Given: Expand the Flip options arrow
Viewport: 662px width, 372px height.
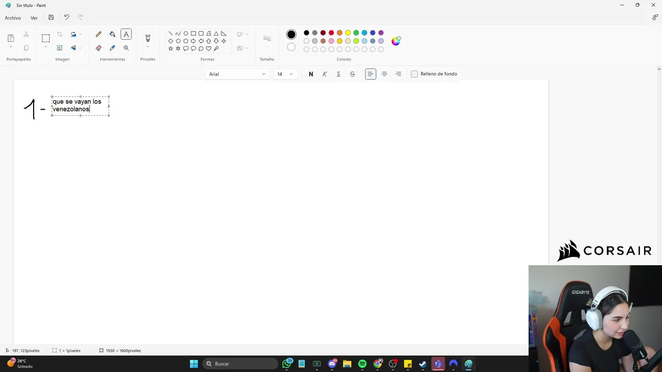Looking at the screenshot, I should coord(81,48).
